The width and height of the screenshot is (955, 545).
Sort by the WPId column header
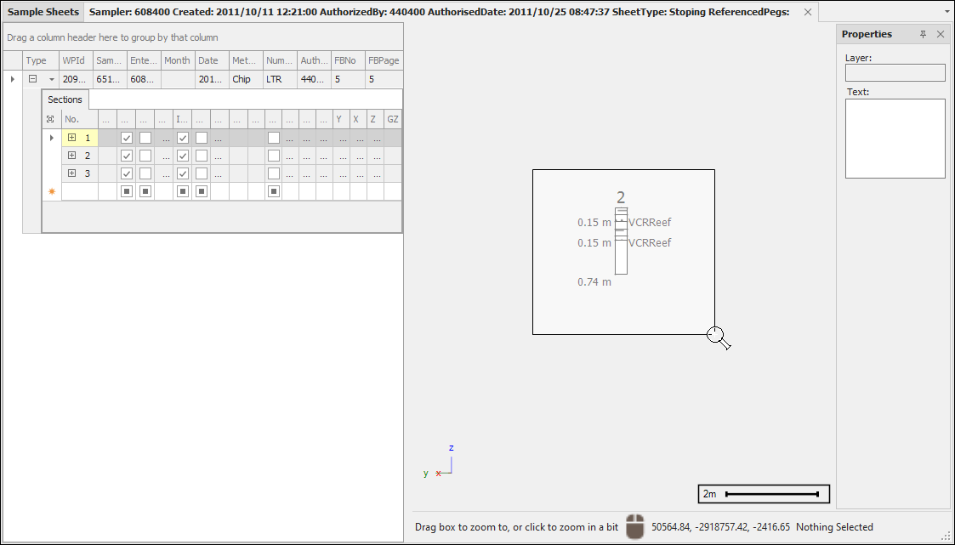(73, 60)
